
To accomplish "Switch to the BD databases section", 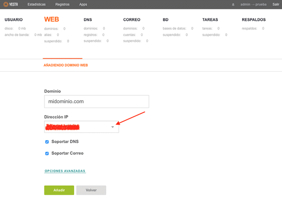I will [x=166, y=20].
